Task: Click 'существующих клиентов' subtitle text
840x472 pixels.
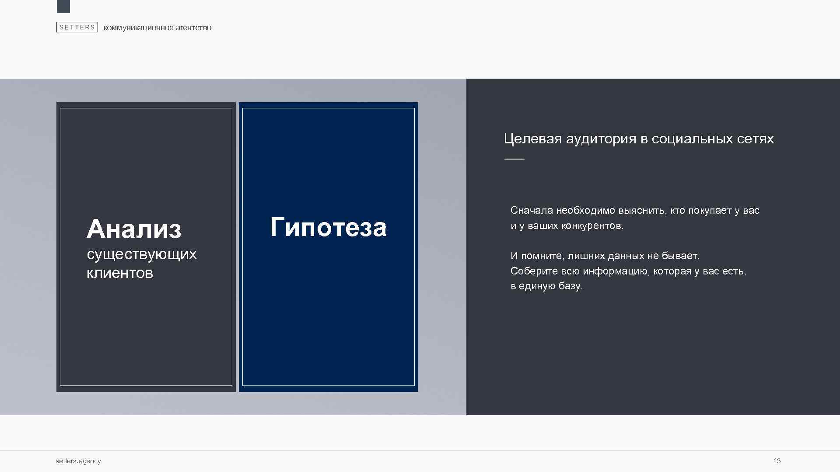Action: click(x=141, y=263)
